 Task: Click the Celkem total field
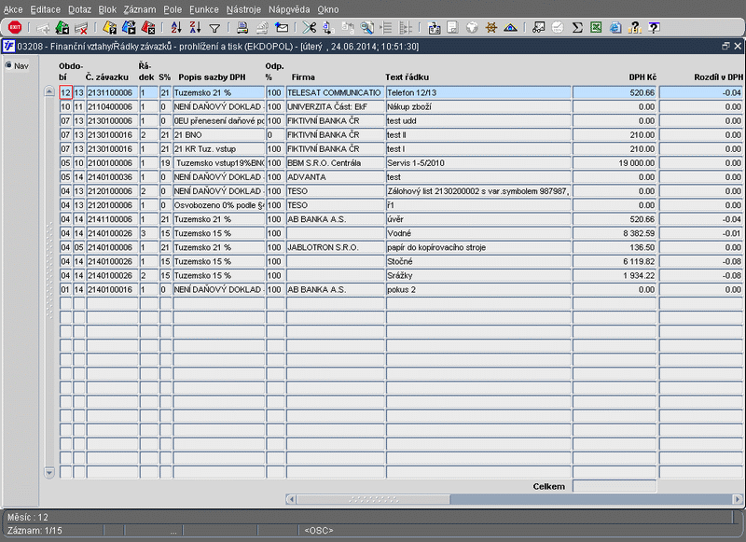click(x=614, y=486)
